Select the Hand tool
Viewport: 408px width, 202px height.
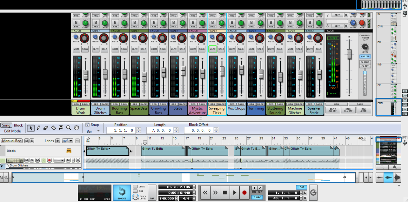(x=76, y=128)
